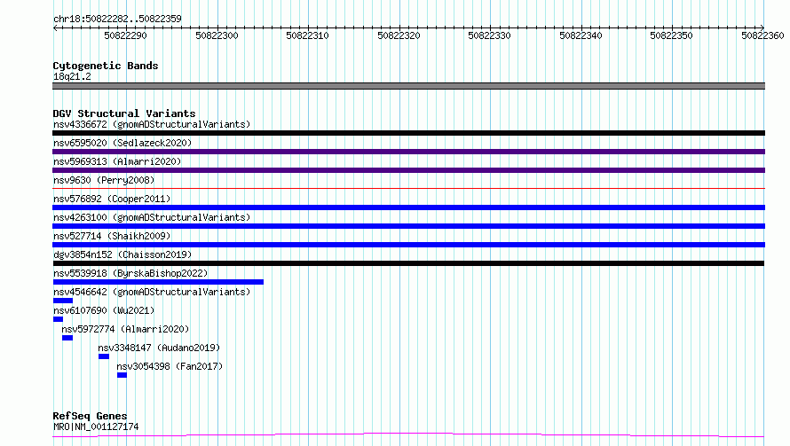
Task: Click the chr18:50822282..50822359 region label
Action: click(x=117, y=19)
